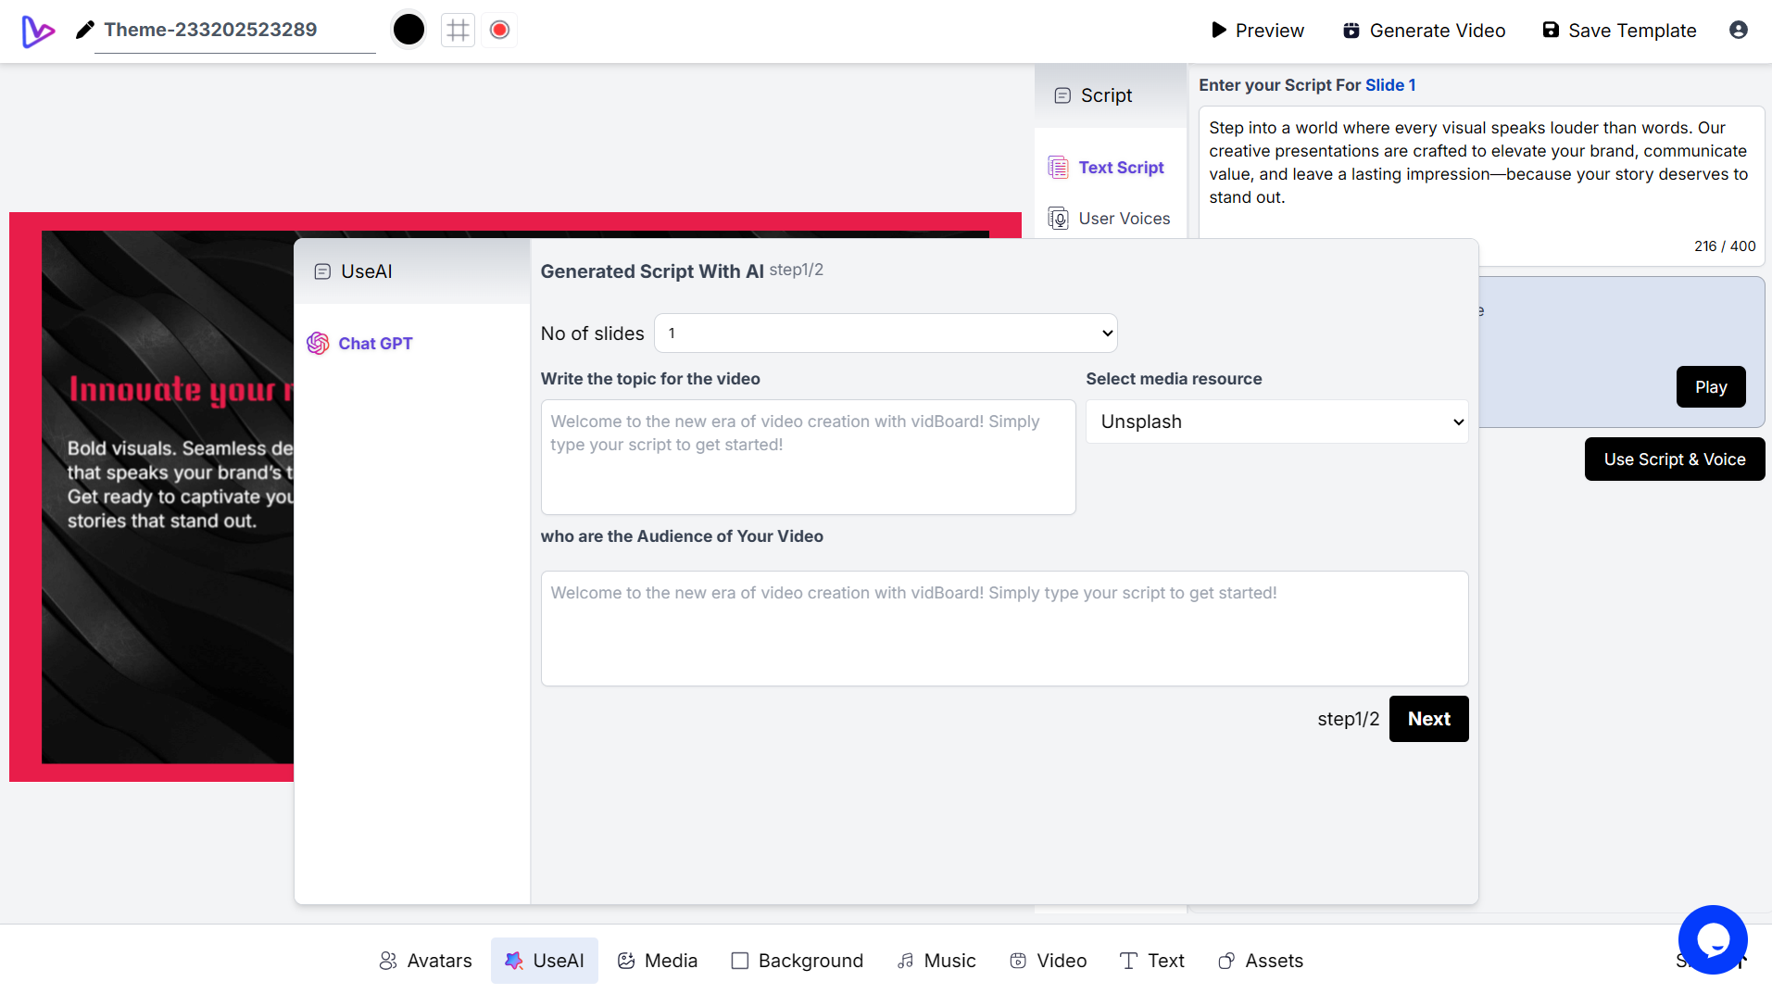Click the screen recording icon in the toolbar
The image size is (1772, 994).
pos(498,29)
